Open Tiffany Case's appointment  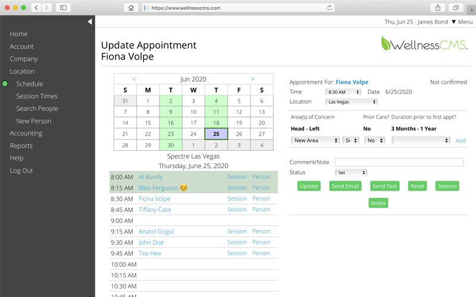click(155, 210)
